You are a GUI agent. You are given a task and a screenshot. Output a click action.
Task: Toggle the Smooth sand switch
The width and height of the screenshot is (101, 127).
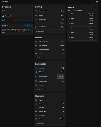(x=63, y=27)
